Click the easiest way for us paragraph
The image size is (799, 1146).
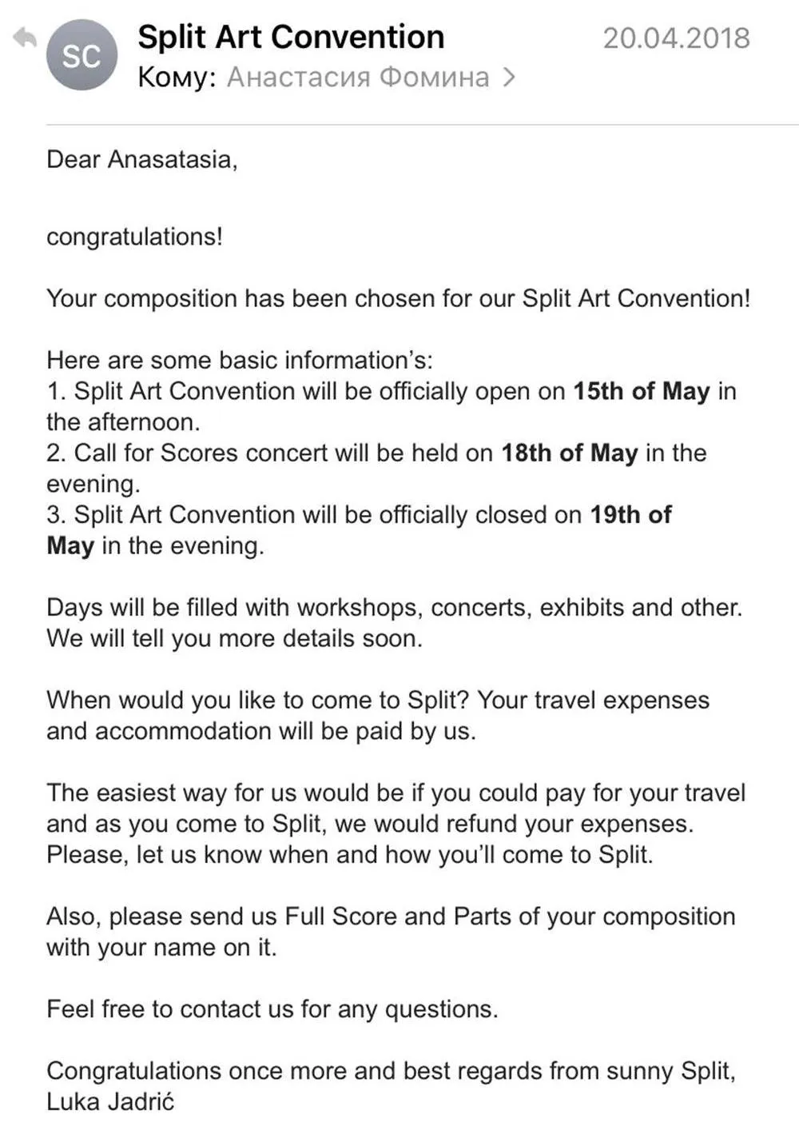[x=396, y=824]
